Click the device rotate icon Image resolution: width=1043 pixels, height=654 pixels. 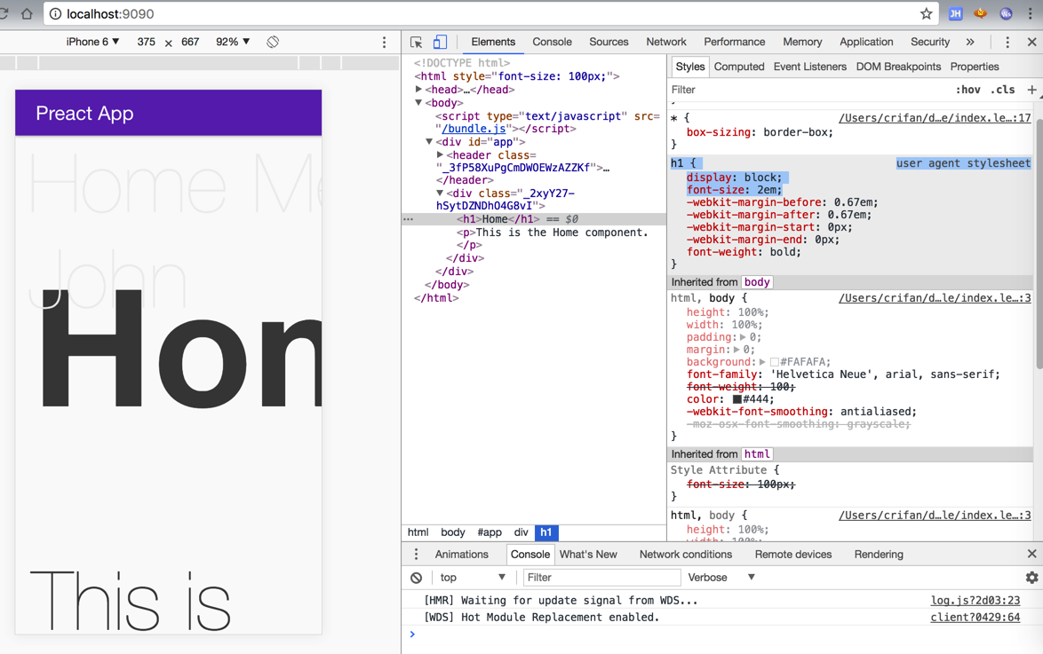(273, 42)
